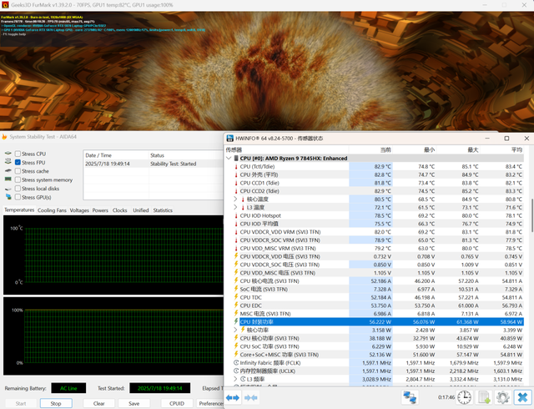Click the 最大 column header
The height and width of the screenshot is (409, 534).
[x=458, y=149]
